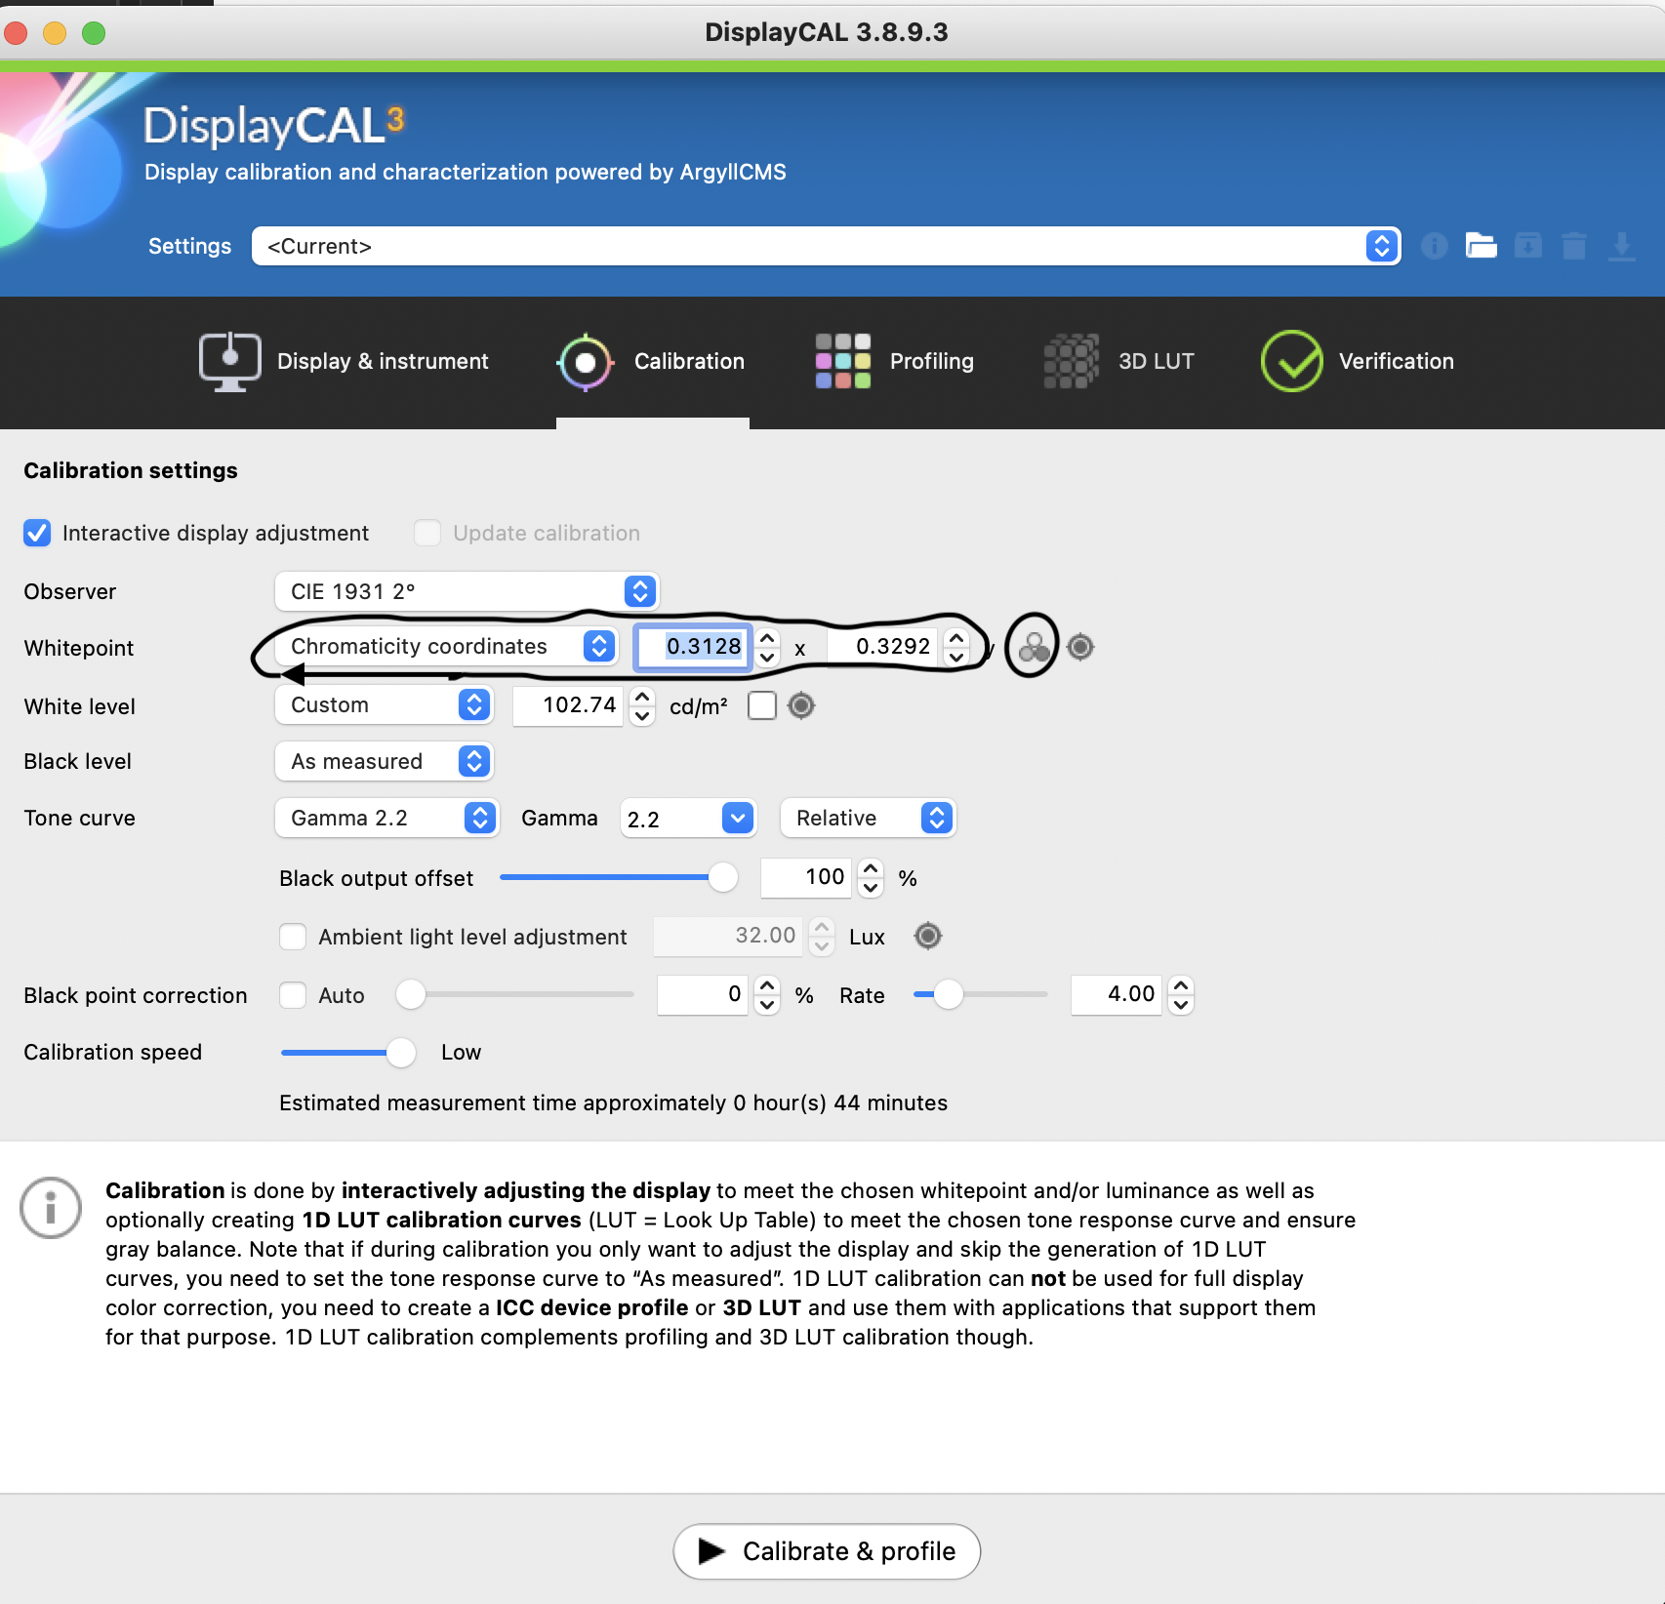Click the yellow window minimize button
This screenshot has height=1604, width=1665.
click(x=55, y=33)
